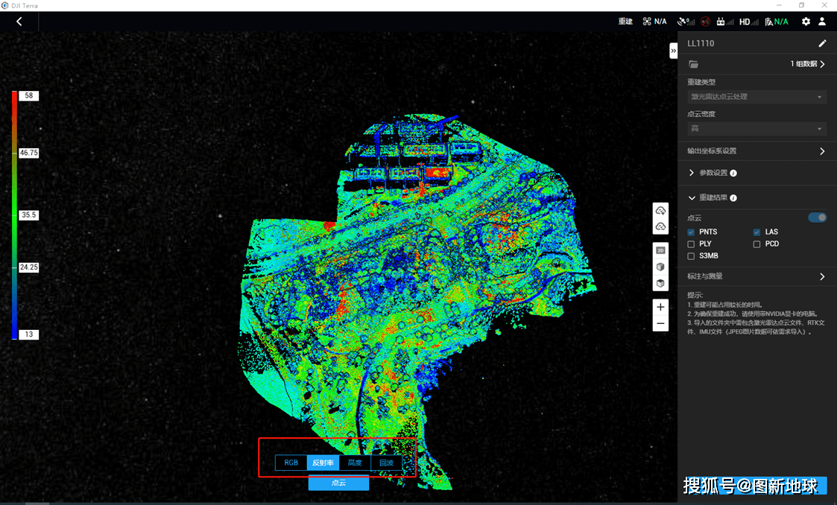
Task: Click the 13 minimum scale value
Action: coord(29,335)
